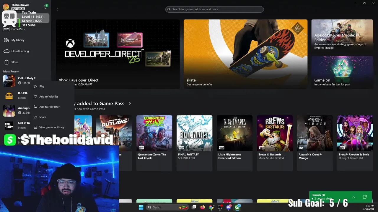The height and width of the screenshot is (212, 378).
Task: Open Chrome from the taskbar
Action: [211, 207]
